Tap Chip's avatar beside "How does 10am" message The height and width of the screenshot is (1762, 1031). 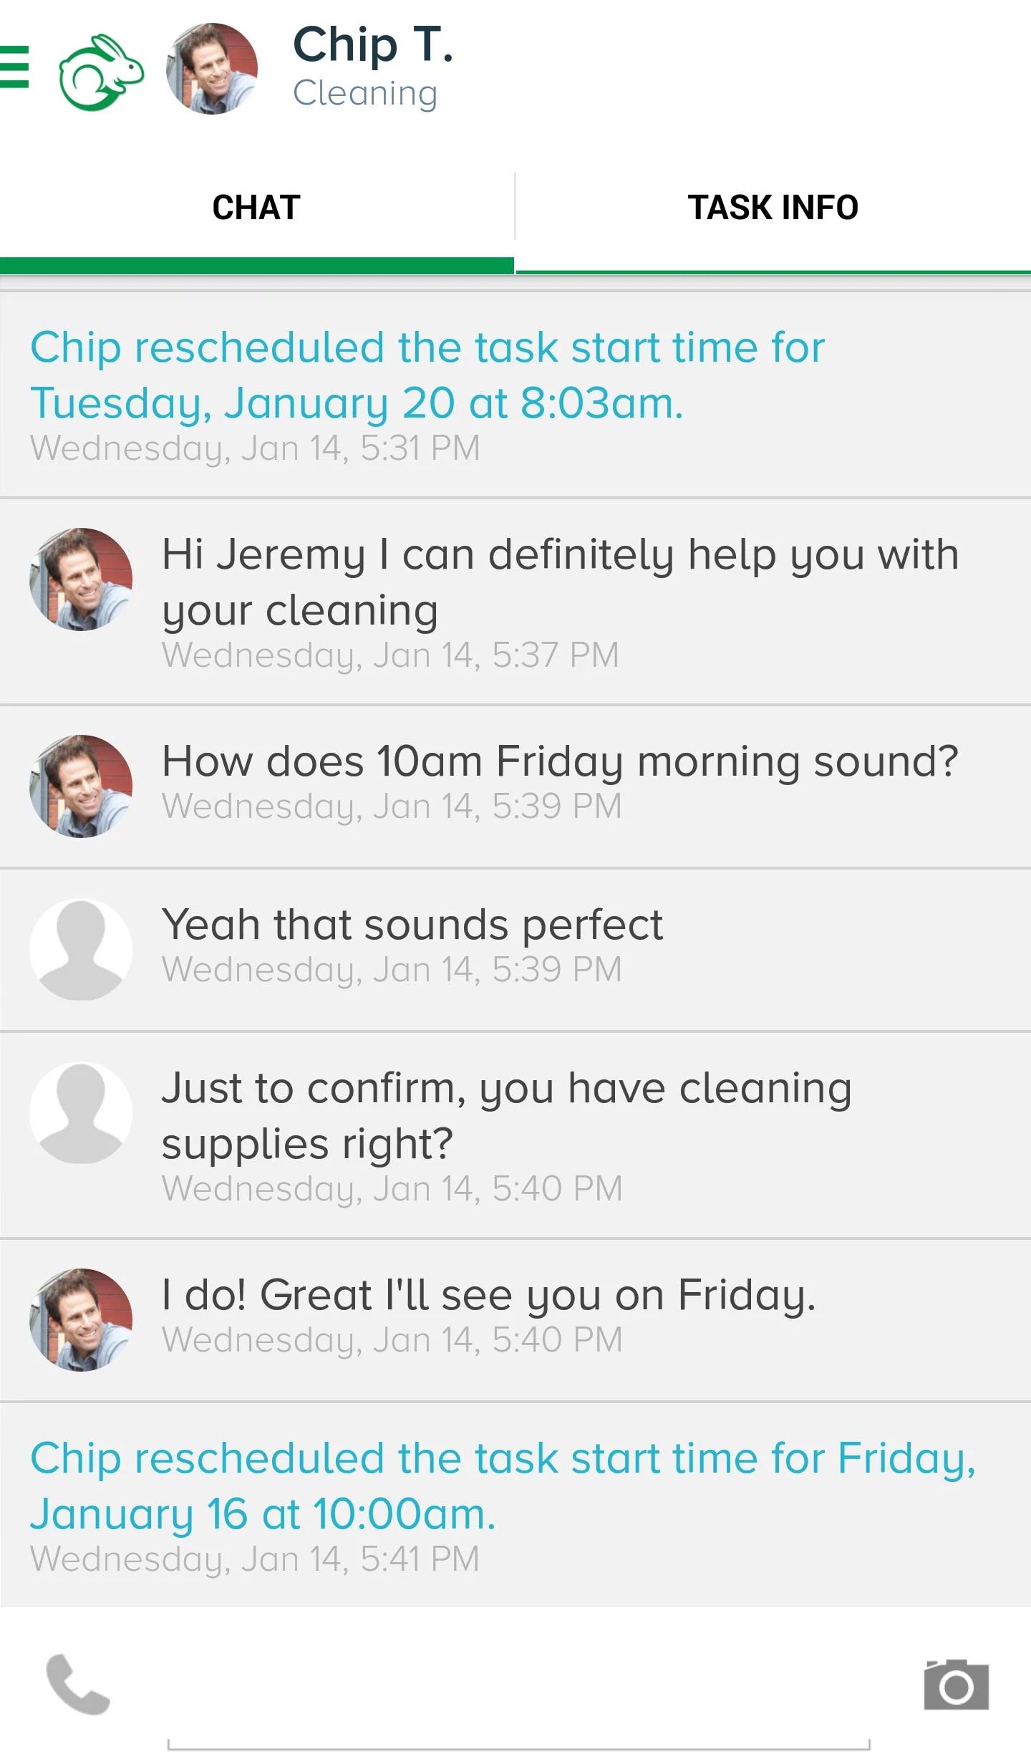tap(81, 786)
